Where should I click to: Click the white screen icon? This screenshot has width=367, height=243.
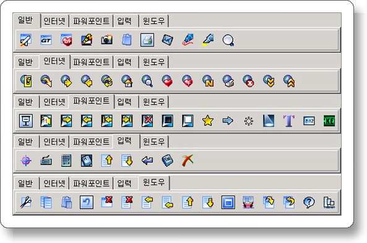pyautogui.click(x=188, y=121)
